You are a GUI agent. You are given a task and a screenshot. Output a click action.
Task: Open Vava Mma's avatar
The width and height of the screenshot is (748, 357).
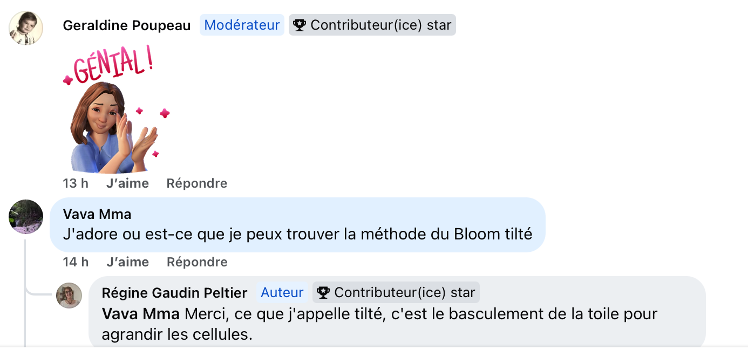(26, 217)
